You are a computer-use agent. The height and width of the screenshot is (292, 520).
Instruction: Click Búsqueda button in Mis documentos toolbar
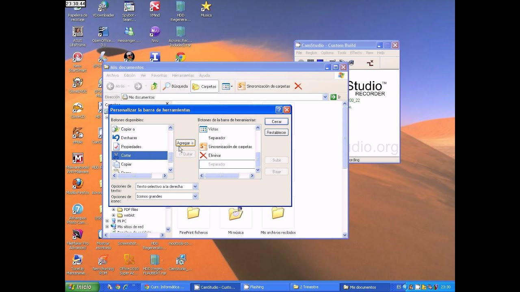175,86
